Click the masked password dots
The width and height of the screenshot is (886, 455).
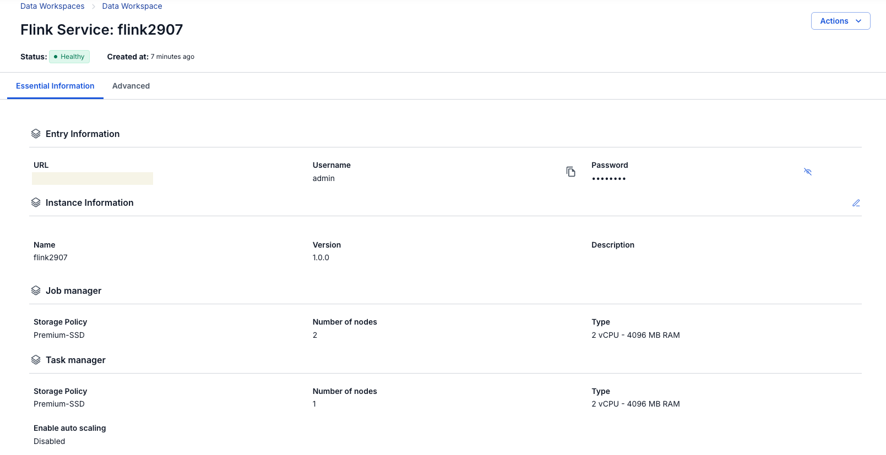click(608, 179)
